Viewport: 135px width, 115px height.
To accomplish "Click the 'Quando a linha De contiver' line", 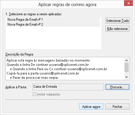I will pyautogui.click(x=48, y=65).
